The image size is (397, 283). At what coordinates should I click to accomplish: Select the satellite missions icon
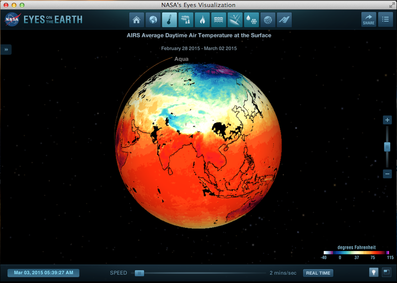285,20
